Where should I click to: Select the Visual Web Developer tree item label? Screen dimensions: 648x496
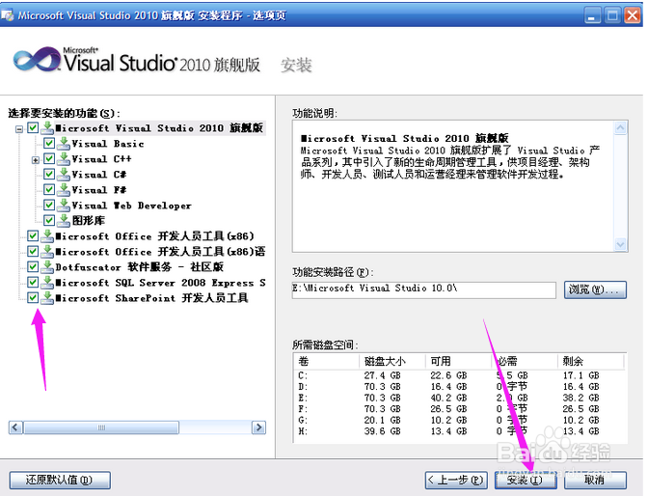131,206
